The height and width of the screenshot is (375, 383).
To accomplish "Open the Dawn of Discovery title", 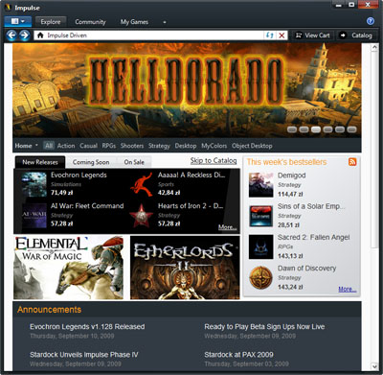I will 307,269.
